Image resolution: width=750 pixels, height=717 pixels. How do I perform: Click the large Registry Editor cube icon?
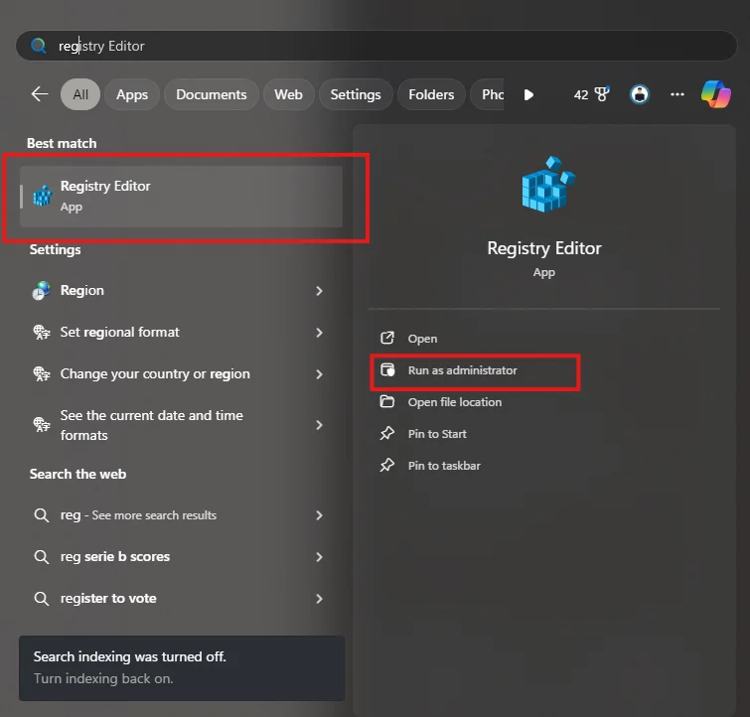[547, 184]
